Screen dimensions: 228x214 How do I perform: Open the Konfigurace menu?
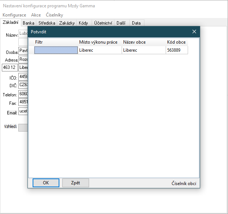pyautogui.click(x=14, y=15)
